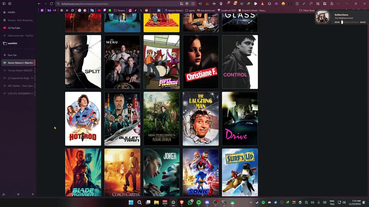Open the Sonic 3 poster

click(x=201, y=172)
